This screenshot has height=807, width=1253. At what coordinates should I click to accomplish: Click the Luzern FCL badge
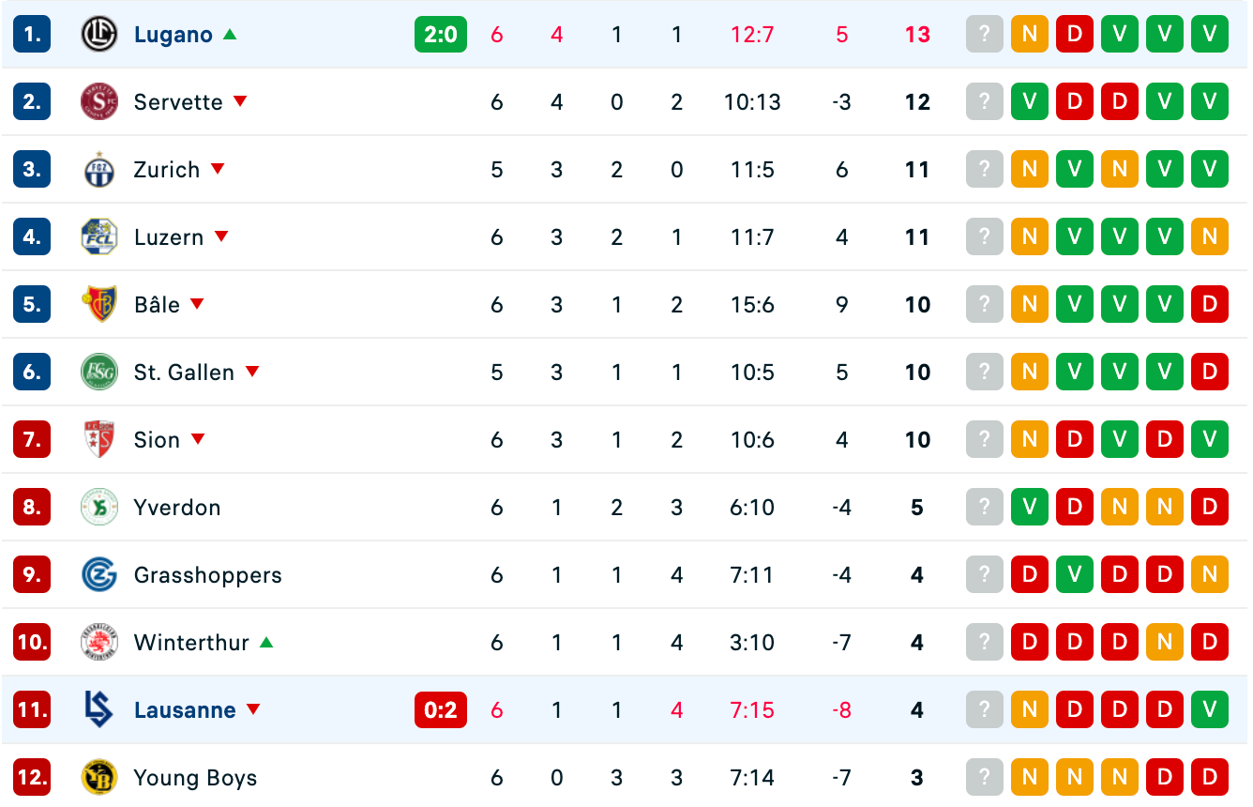[x=98, y=237]
